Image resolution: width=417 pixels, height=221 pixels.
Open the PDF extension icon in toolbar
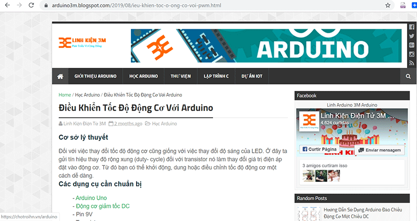tap(403, 5)
